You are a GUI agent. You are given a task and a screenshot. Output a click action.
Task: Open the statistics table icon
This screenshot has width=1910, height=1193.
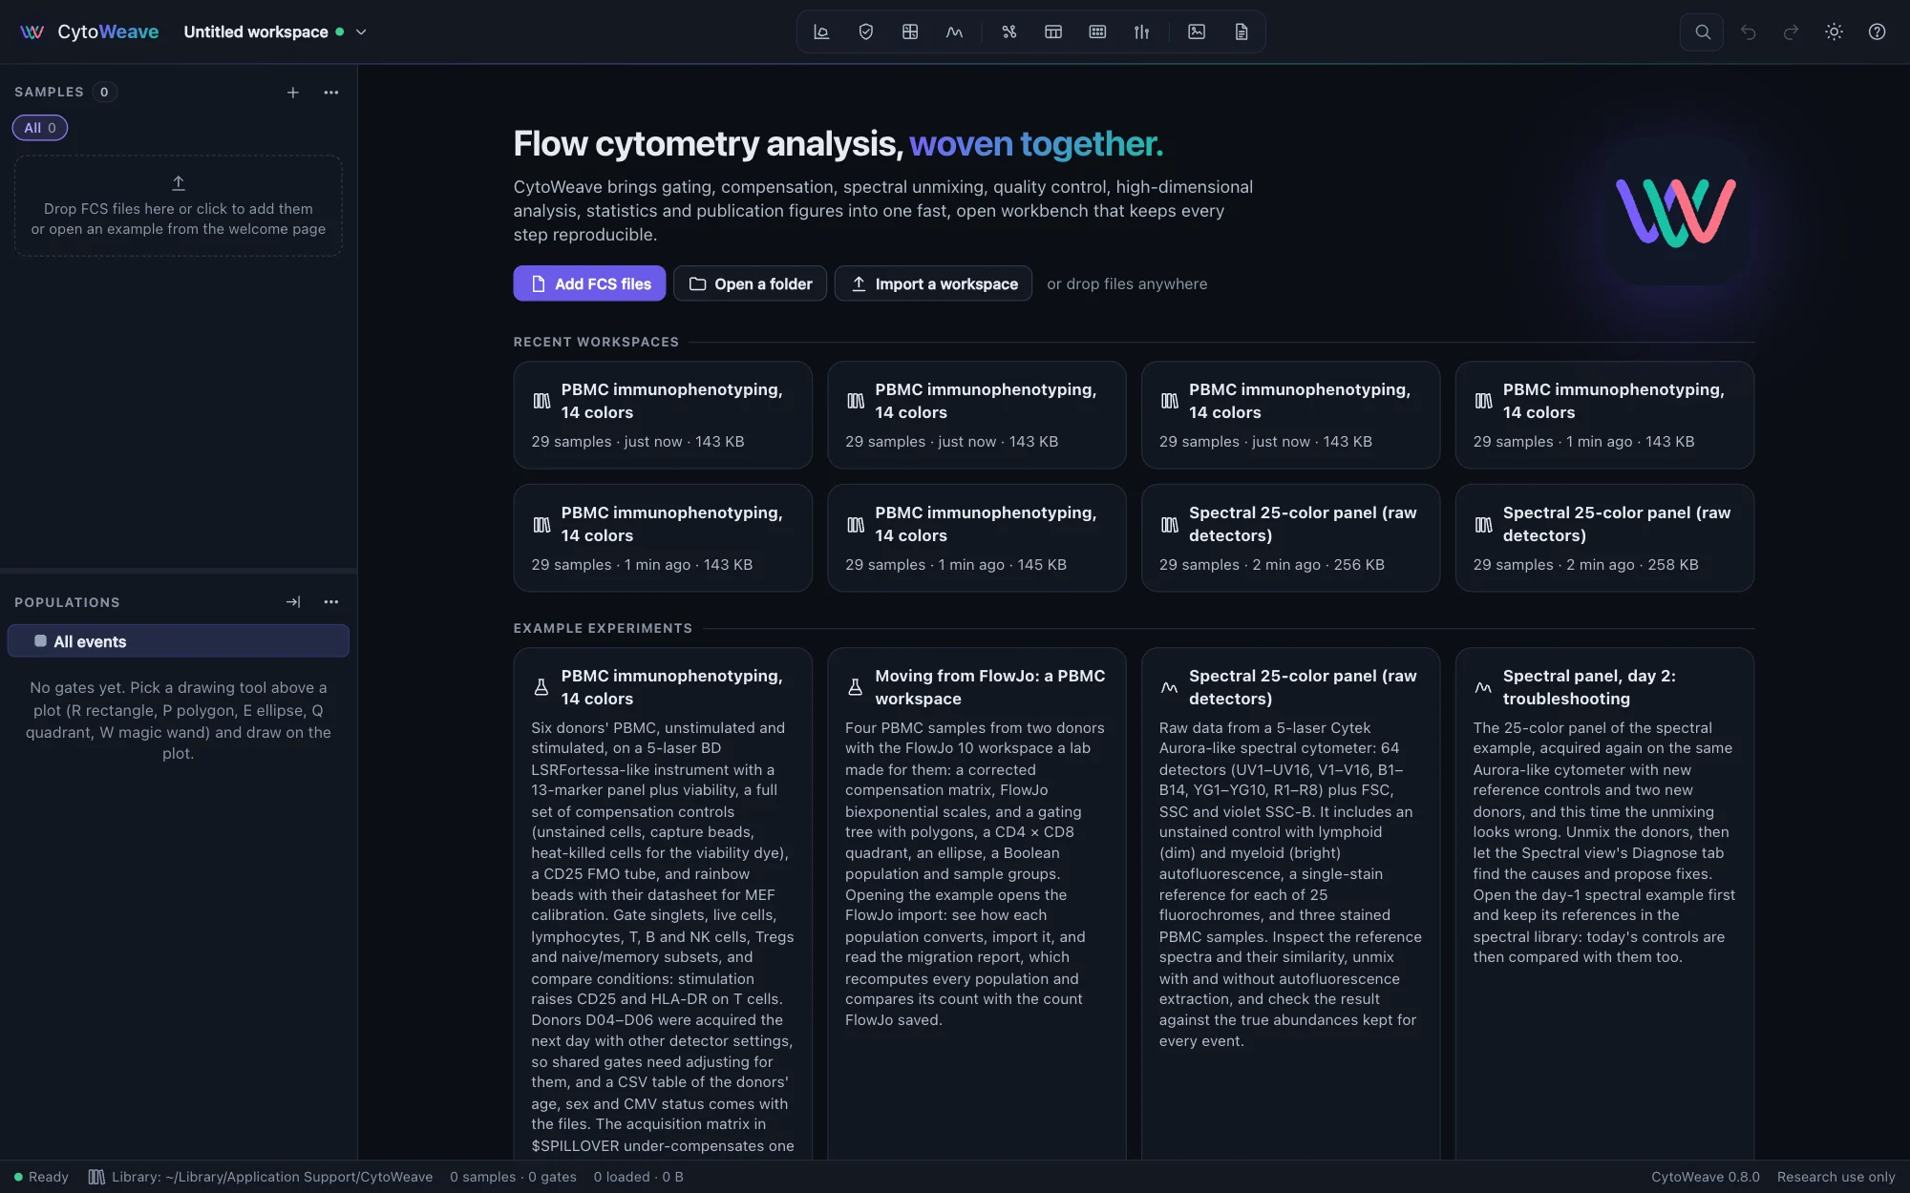pyautogui.click(x=1053, y=31)
